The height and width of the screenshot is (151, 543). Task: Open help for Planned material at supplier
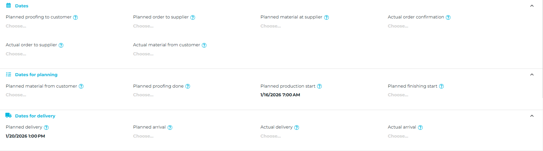(326, 17)
